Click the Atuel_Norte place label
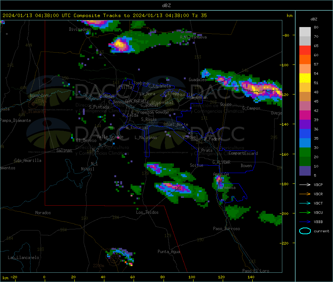 [x=176, y=125]
